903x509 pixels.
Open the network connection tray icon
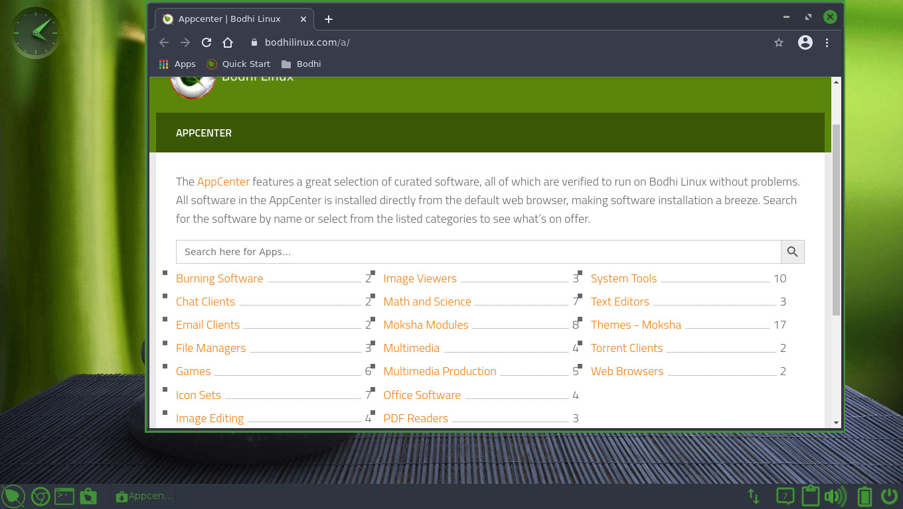[x=754, y=496]
